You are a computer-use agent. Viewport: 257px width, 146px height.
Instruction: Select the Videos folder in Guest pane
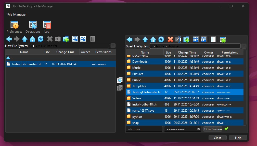[x=185, y=98]
